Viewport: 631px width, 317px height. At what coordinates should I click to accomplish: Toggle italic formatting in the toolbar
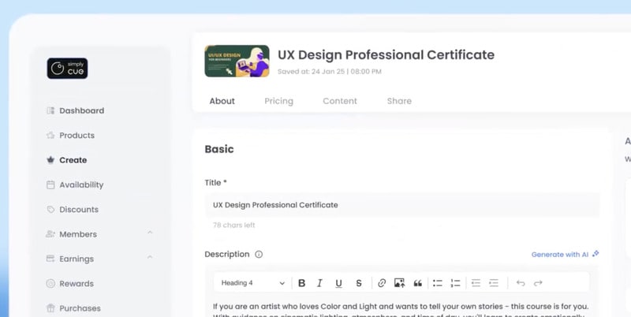(x=319, y=283)
